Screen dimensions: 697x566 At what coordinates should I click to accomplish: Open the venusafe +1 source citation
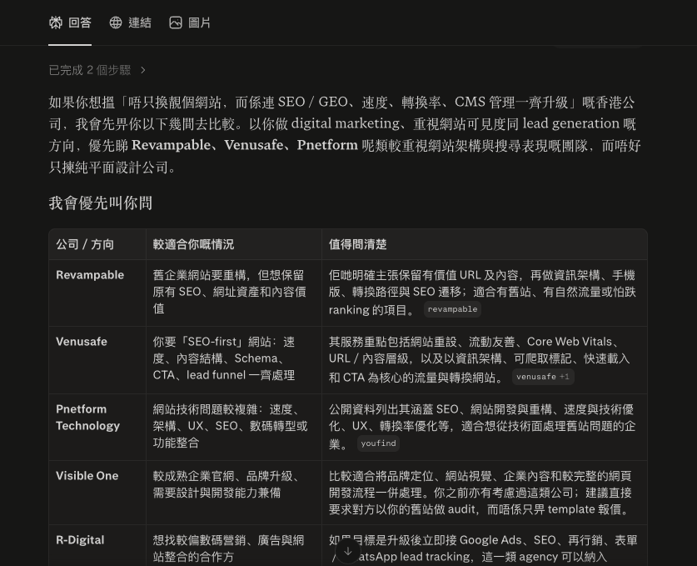click(543, 377)
